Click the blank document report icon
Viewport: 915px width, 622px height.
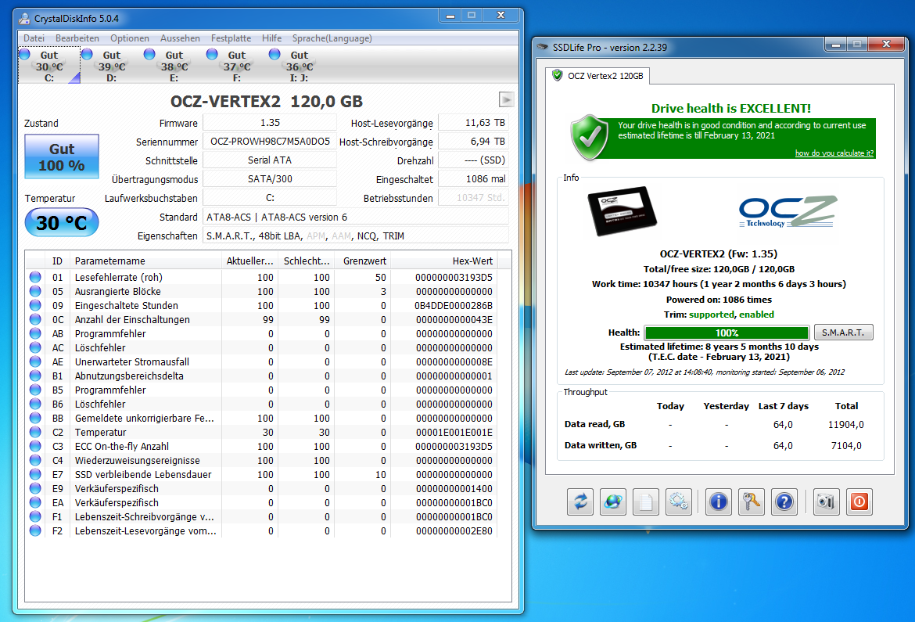tap(645, 502)
